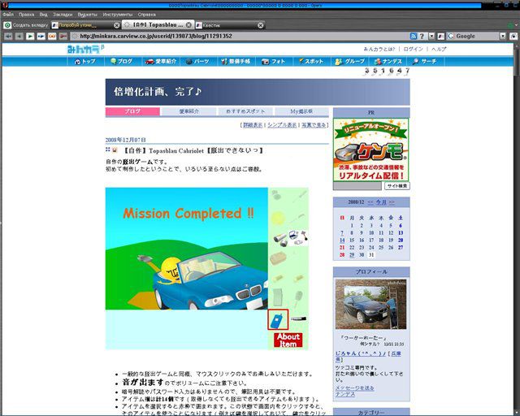
Task: Click the fast-forward navigation icon
Action: (41, 37)
